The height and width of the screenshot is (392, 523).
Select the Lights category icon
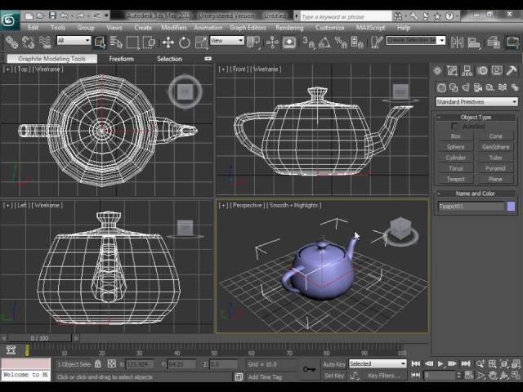466,87
